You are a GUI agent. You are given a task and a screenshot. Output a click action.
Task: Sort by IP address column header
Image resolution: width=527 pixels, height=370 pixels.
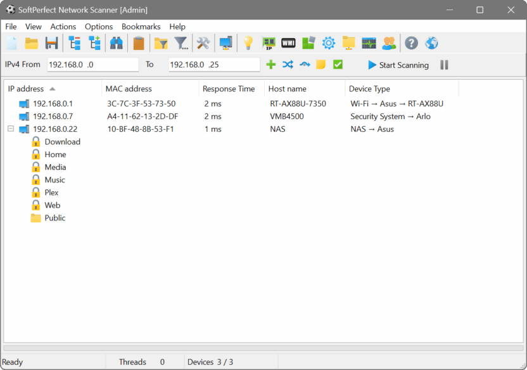(53, 89)
